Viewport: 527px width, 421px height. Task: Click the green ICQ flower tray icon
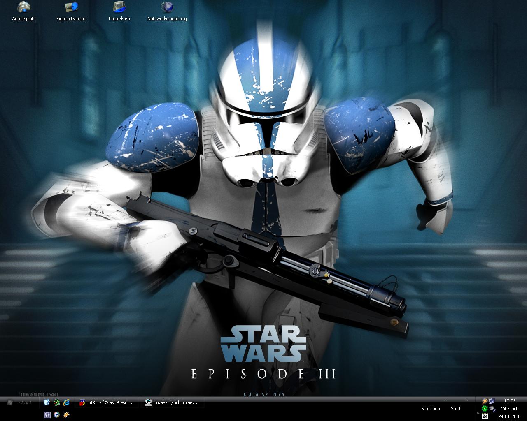pyautogui.click(x=485, y=409)
